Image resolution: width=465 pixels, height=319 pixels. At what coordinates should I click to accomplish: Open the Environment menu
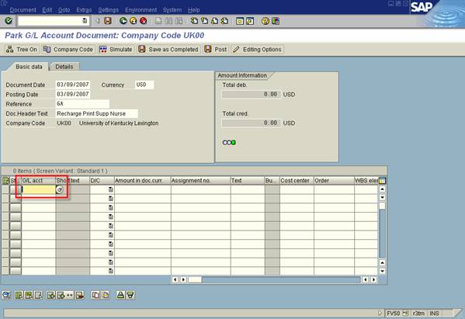(x=141, y=10)
